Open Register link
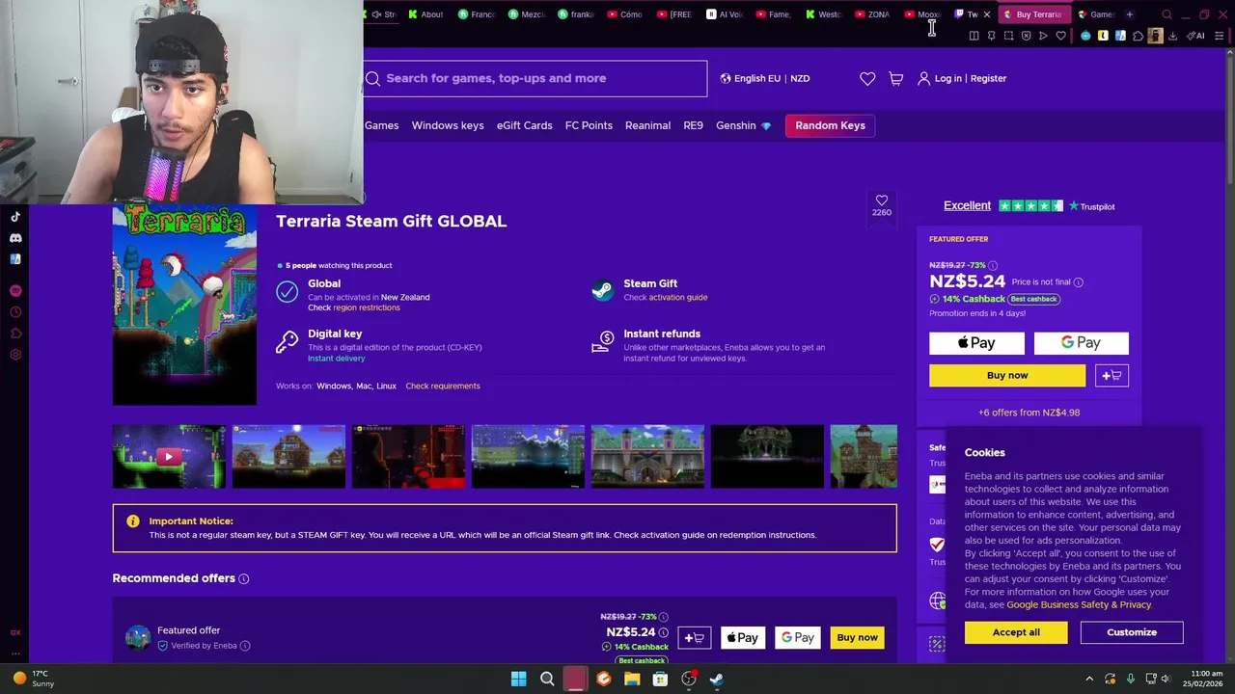Image resolution: width=1235 pixels, height=694 pixels. [x=988, y=78]
